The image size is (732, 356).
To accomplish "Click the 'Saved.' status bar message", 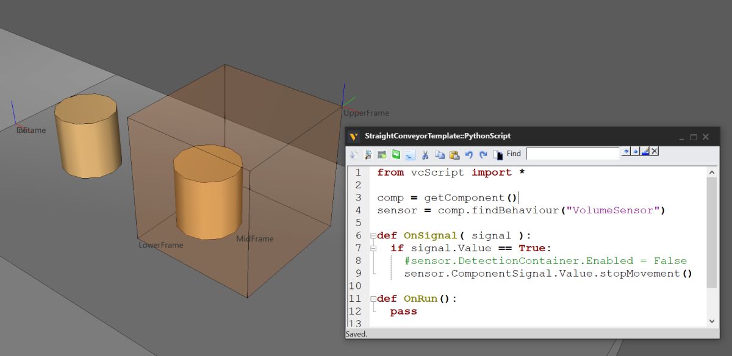I will point(356,334).
